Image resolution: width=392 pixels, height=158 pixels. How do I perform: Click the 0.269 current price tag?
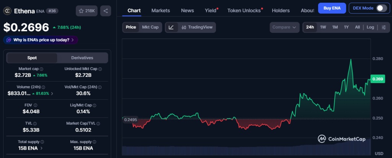(x=377, y=79)
